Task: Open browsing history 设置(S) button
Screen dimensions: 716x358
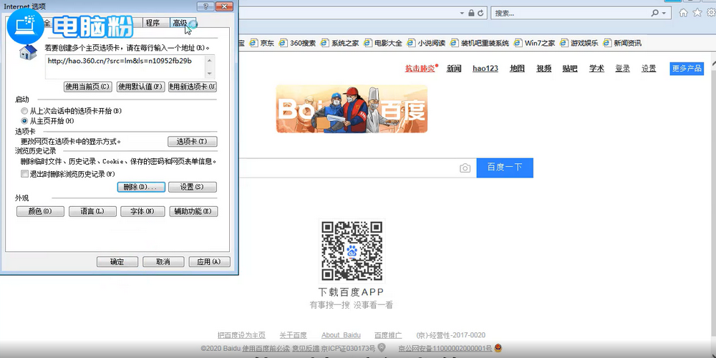Action: click(x=192, y=187)
